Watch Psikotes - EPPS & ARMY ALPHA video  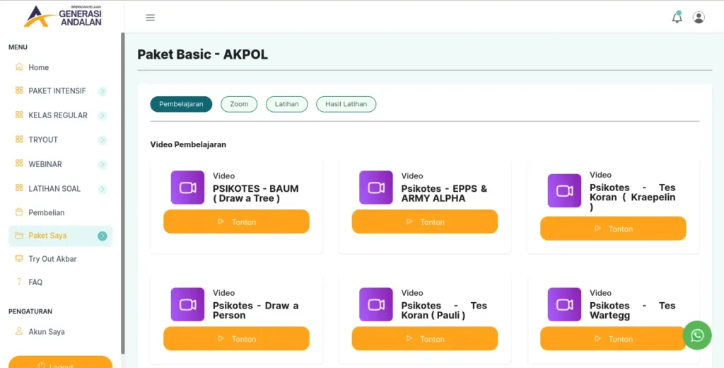coord(425,222)
